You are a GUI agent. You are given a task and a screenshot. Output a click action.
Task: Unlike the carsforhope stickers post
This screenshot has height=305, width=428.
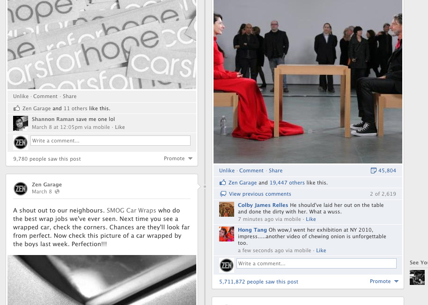(21, 96)
